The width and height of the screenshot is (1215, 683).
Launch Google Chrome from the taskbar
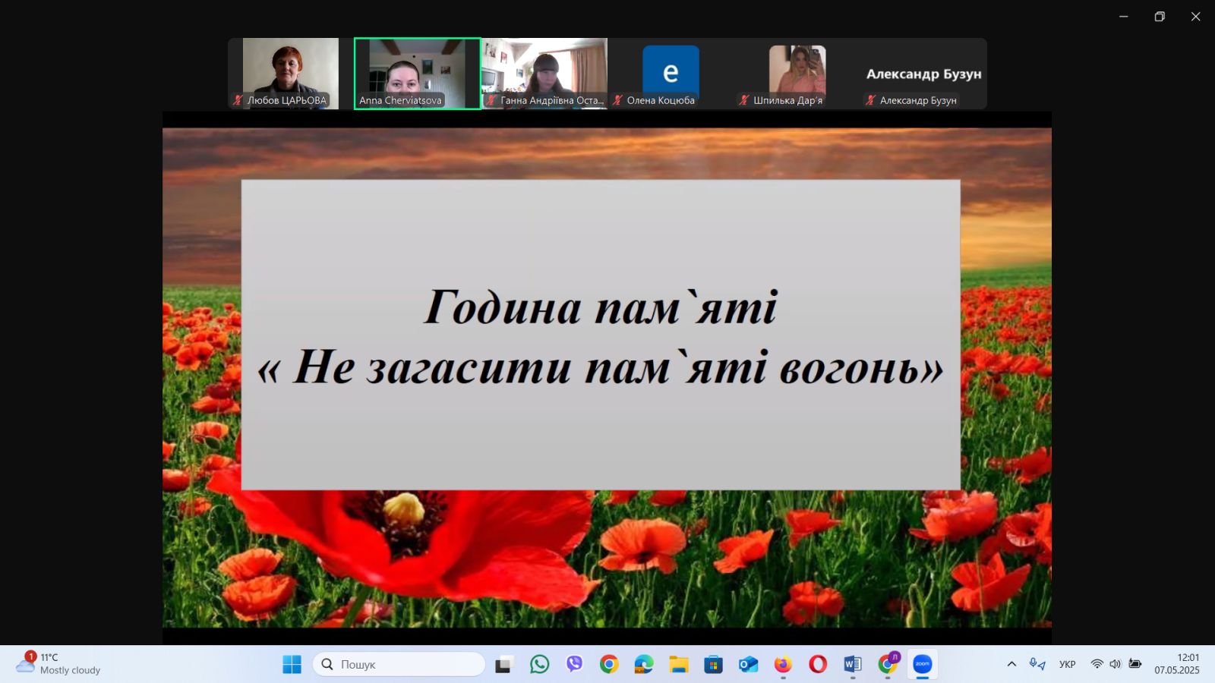pos(609,665)
